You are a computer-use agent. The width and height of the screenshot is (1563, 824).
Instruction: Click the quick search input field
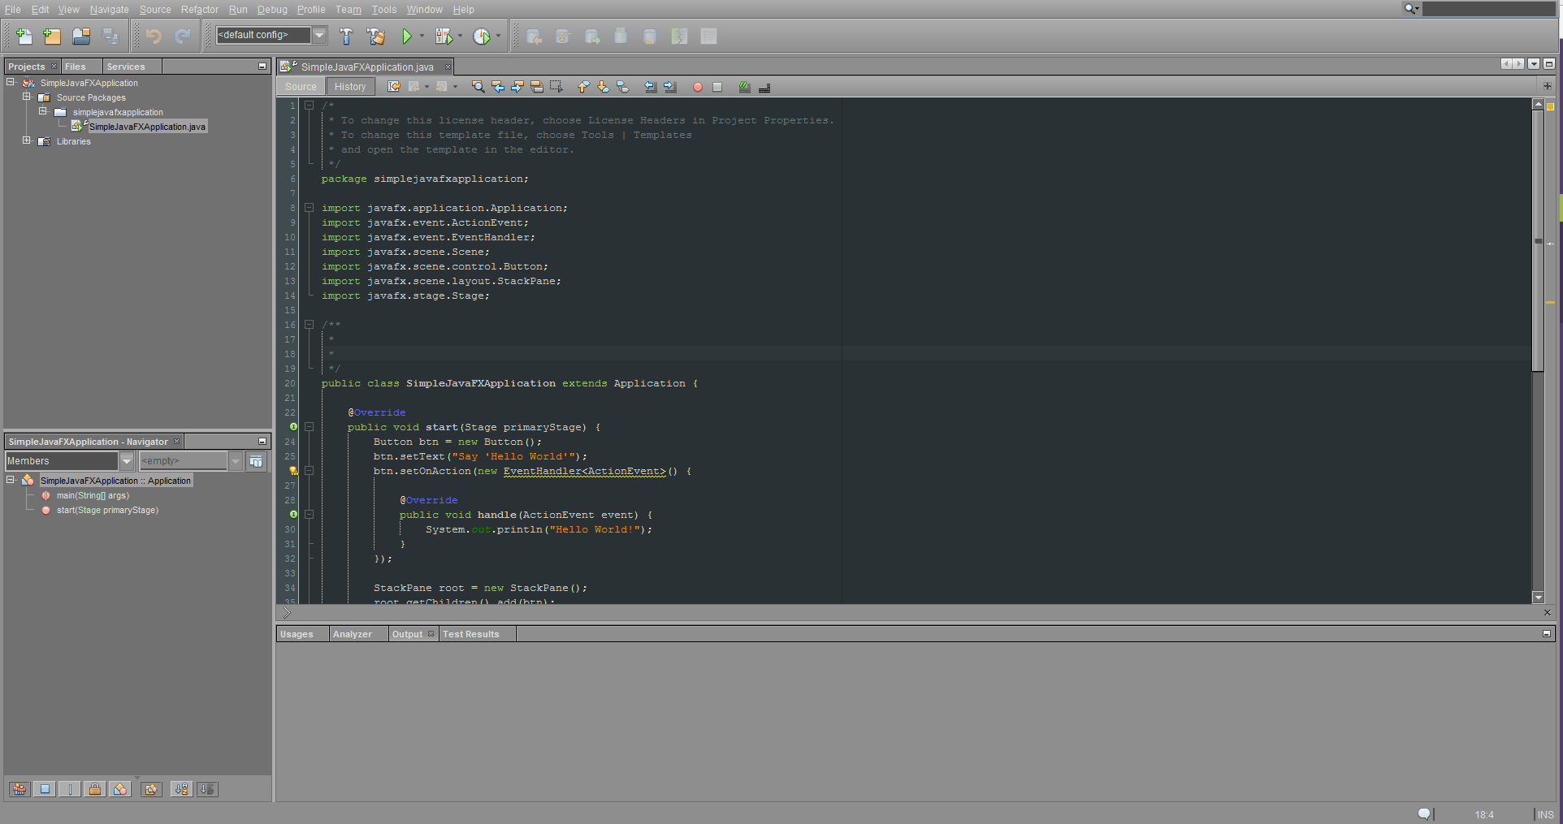[x=1487, y=9]
